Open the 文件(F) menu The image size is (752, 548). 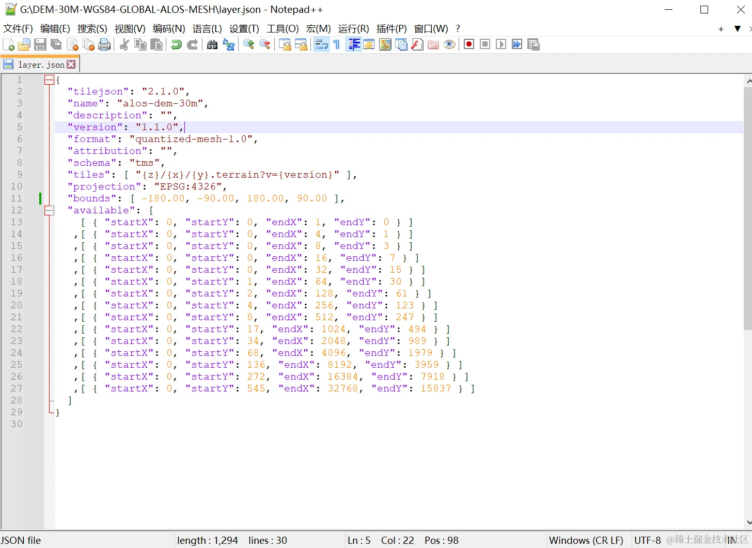[x=18, y=29]
